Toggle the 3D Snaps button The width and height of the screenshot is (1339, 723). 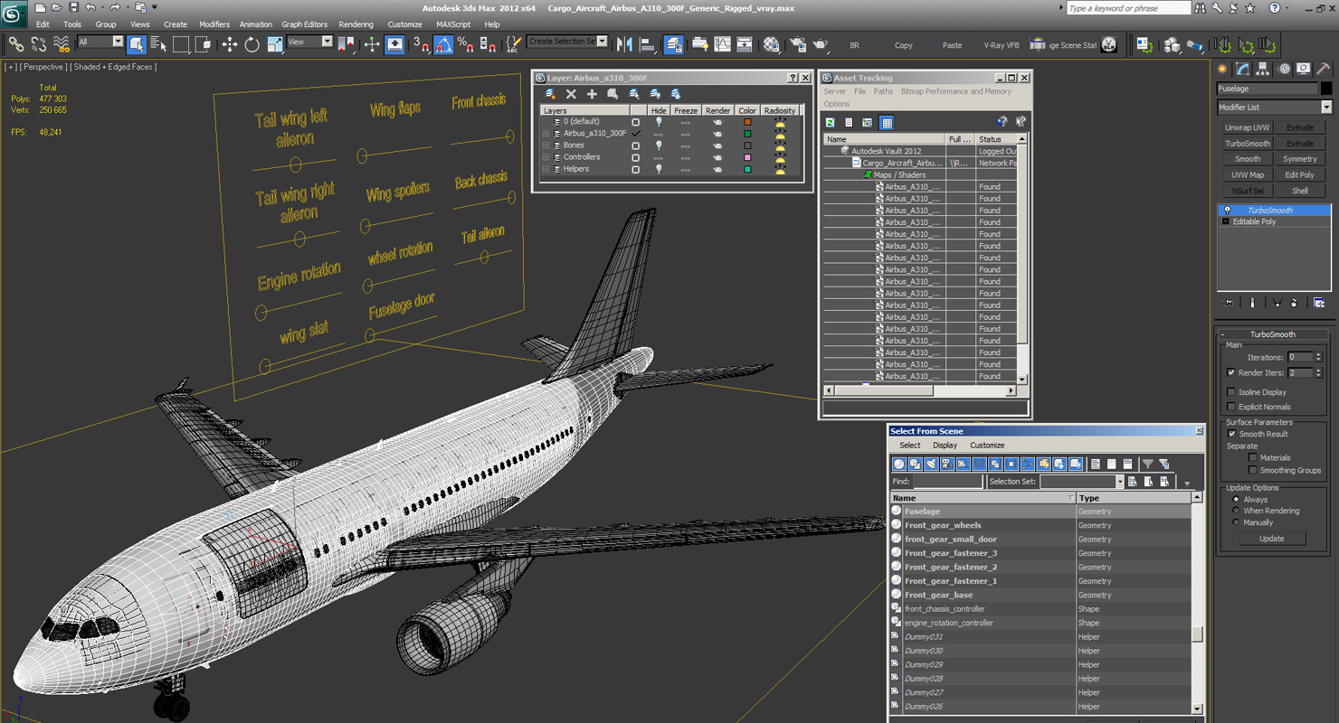pos(421,43)
